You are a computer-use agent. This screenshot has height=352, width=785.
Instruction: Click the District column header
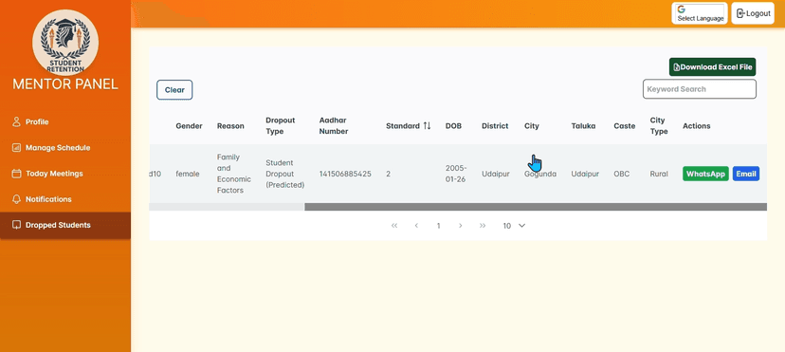(495, 126)
